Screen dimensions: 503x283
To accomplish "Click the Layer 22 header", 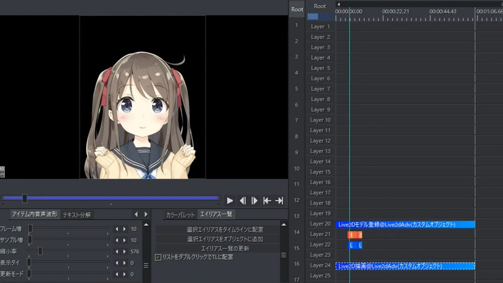I will pos(321,245).
